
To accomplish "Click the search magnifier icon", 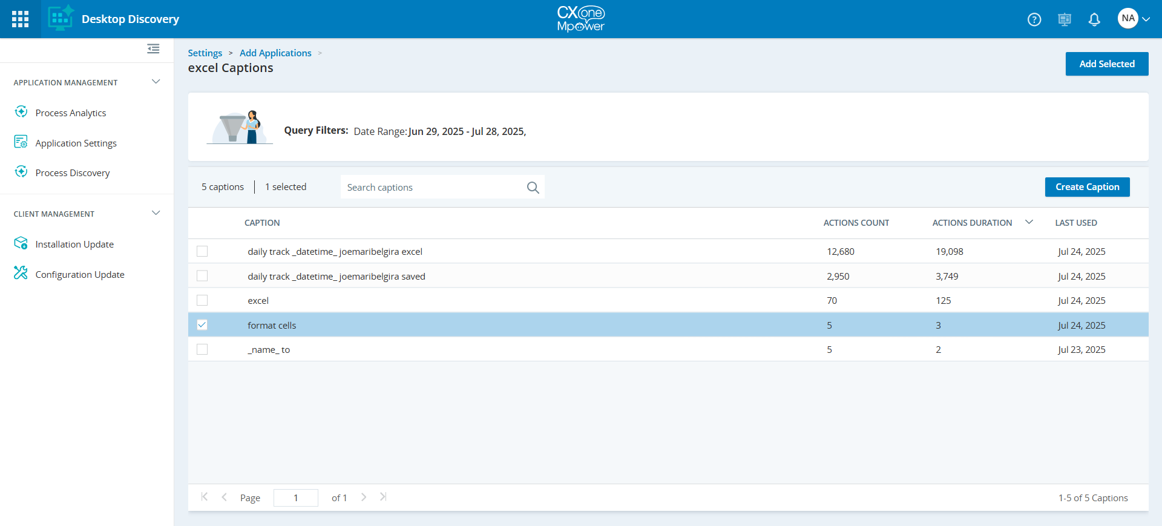I will click(x=533, y=188).
